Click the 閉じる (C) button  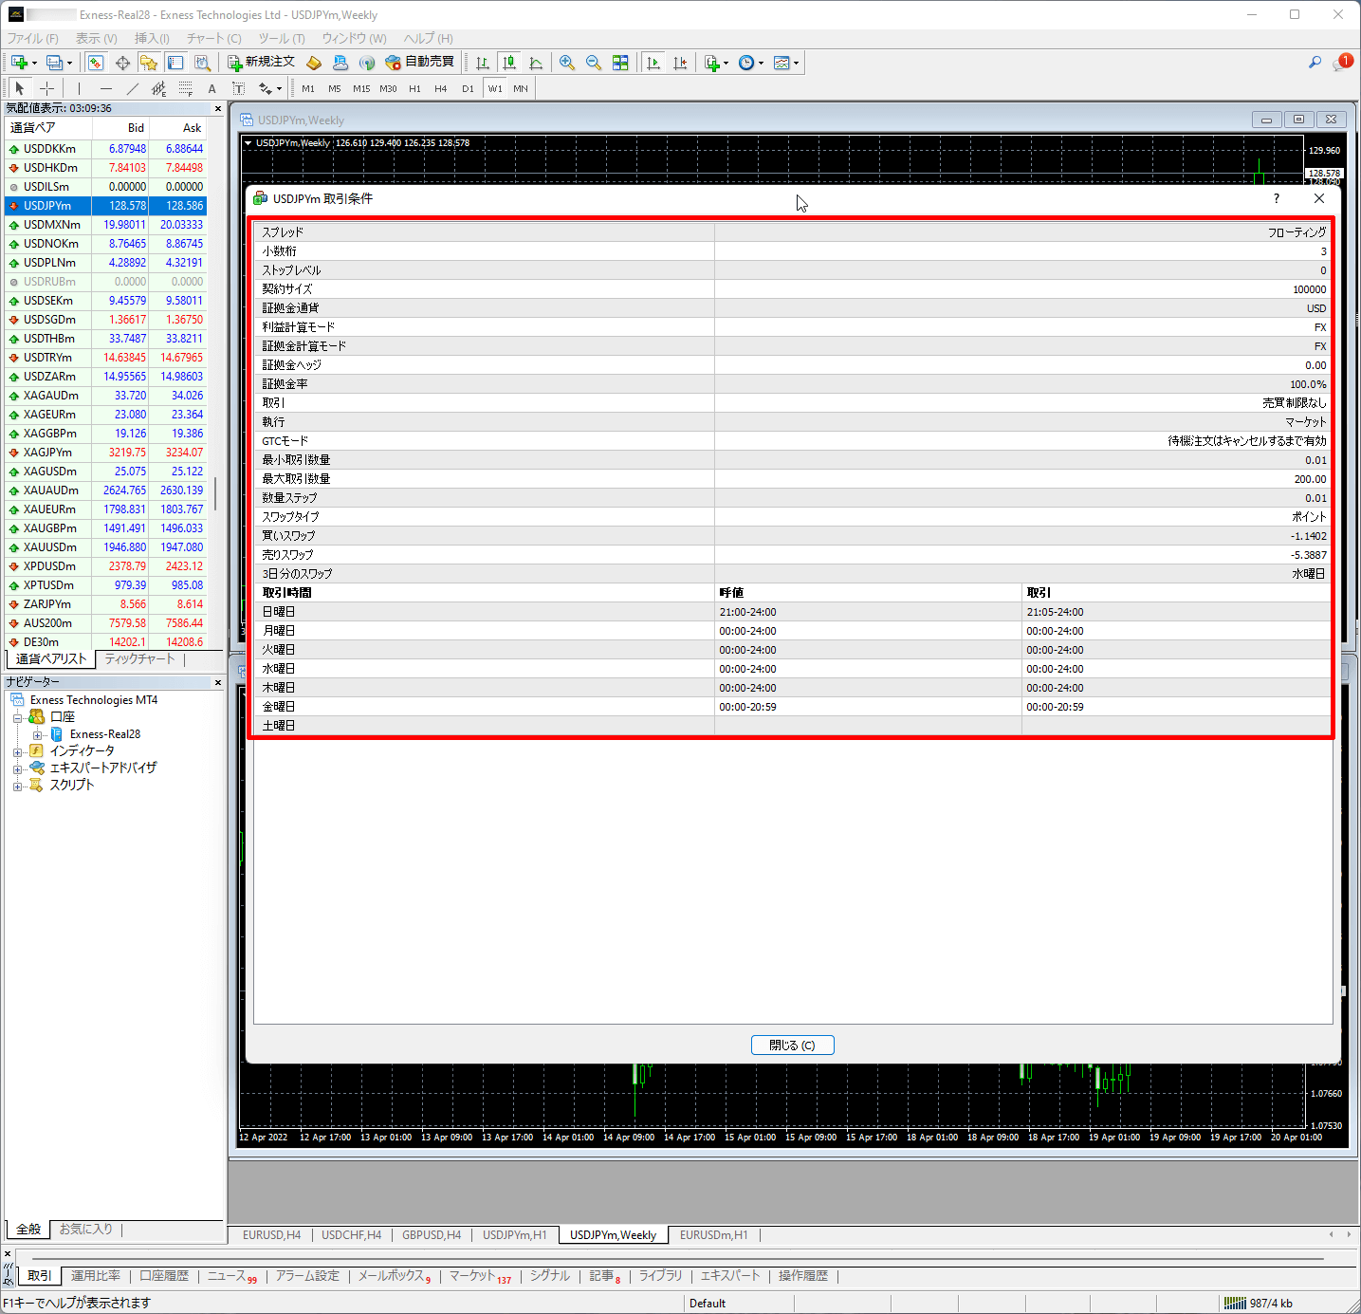click(792, 1045)
